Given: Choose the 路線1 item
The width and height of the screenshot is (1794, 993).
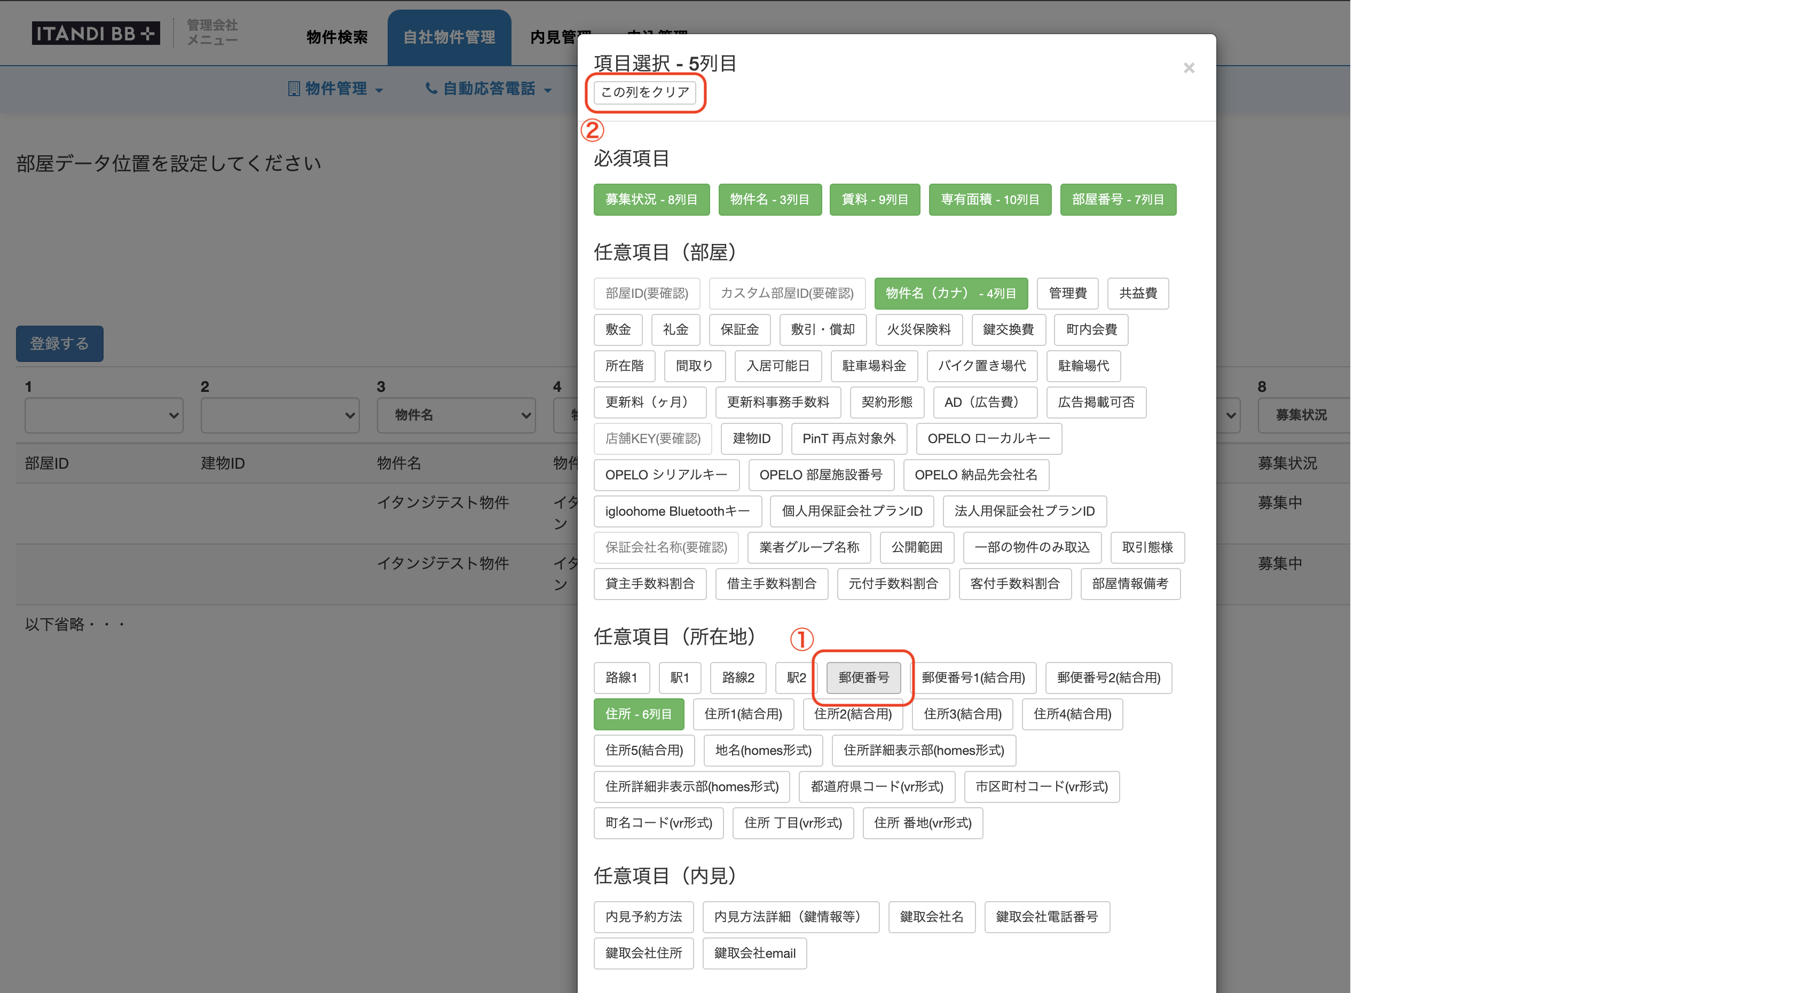Looking at the screenshot, I should 621,677.
